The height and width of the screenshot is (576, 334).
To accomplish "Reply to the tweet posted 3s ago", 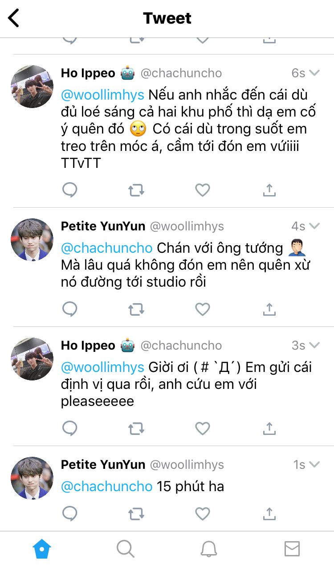I will tap(69, 429).
